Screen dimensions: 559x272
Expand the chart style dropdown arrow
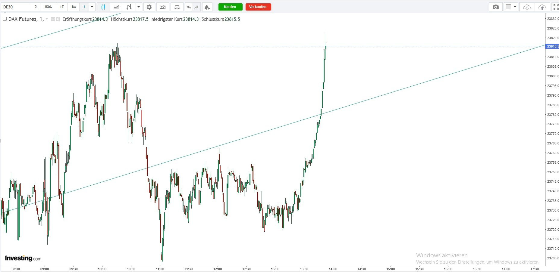[139, 7]
